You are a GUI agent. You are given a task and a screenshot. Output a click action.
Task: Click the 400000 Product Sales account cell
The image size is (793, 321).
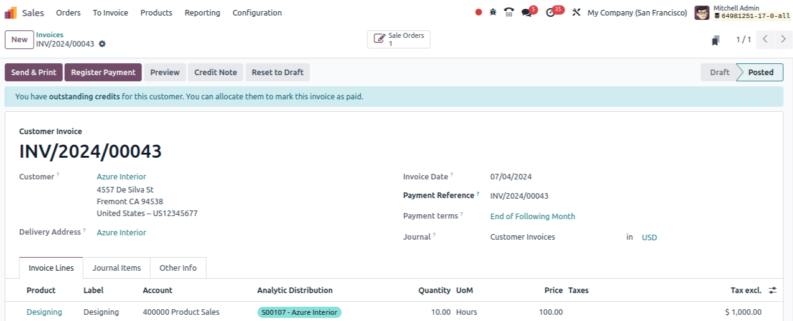[x=181, y=312]
